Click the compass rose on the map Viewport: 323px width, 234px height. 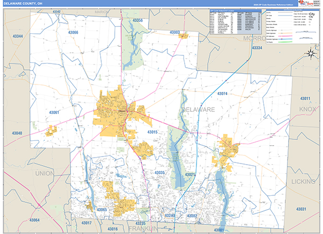coord(311,53)
